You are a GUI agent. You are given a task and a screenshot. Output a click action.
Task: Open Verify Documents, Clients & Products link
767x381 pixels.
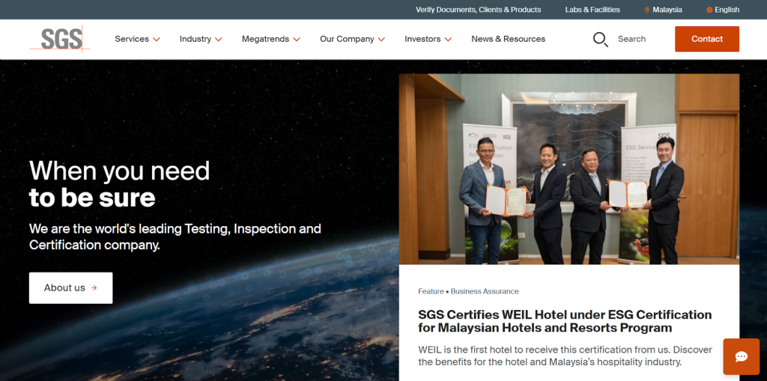[478, 10]
